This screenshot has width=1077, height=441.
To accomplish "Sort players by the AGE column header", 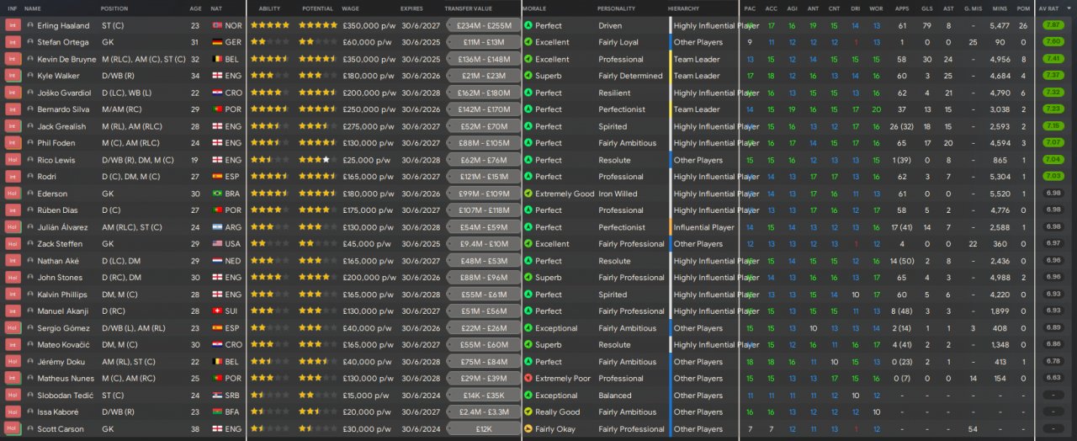I will (x=195, y=8).
